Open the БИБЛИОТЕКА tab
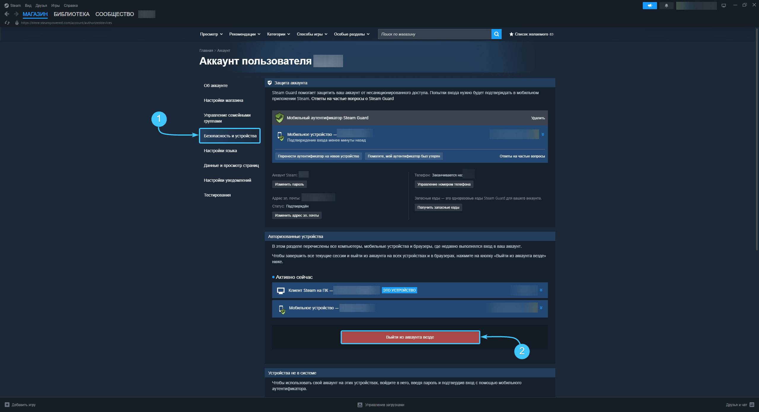The height and width of the screenshot is (412, 759). (x=71, y=14)
